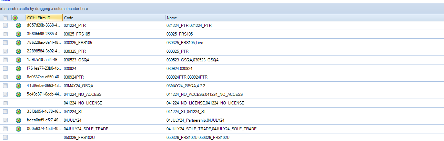Click status icon in 030924PTR row
The height and width of the screenshot is (141, 444).
pyautogui.click(x=18, y=77)
